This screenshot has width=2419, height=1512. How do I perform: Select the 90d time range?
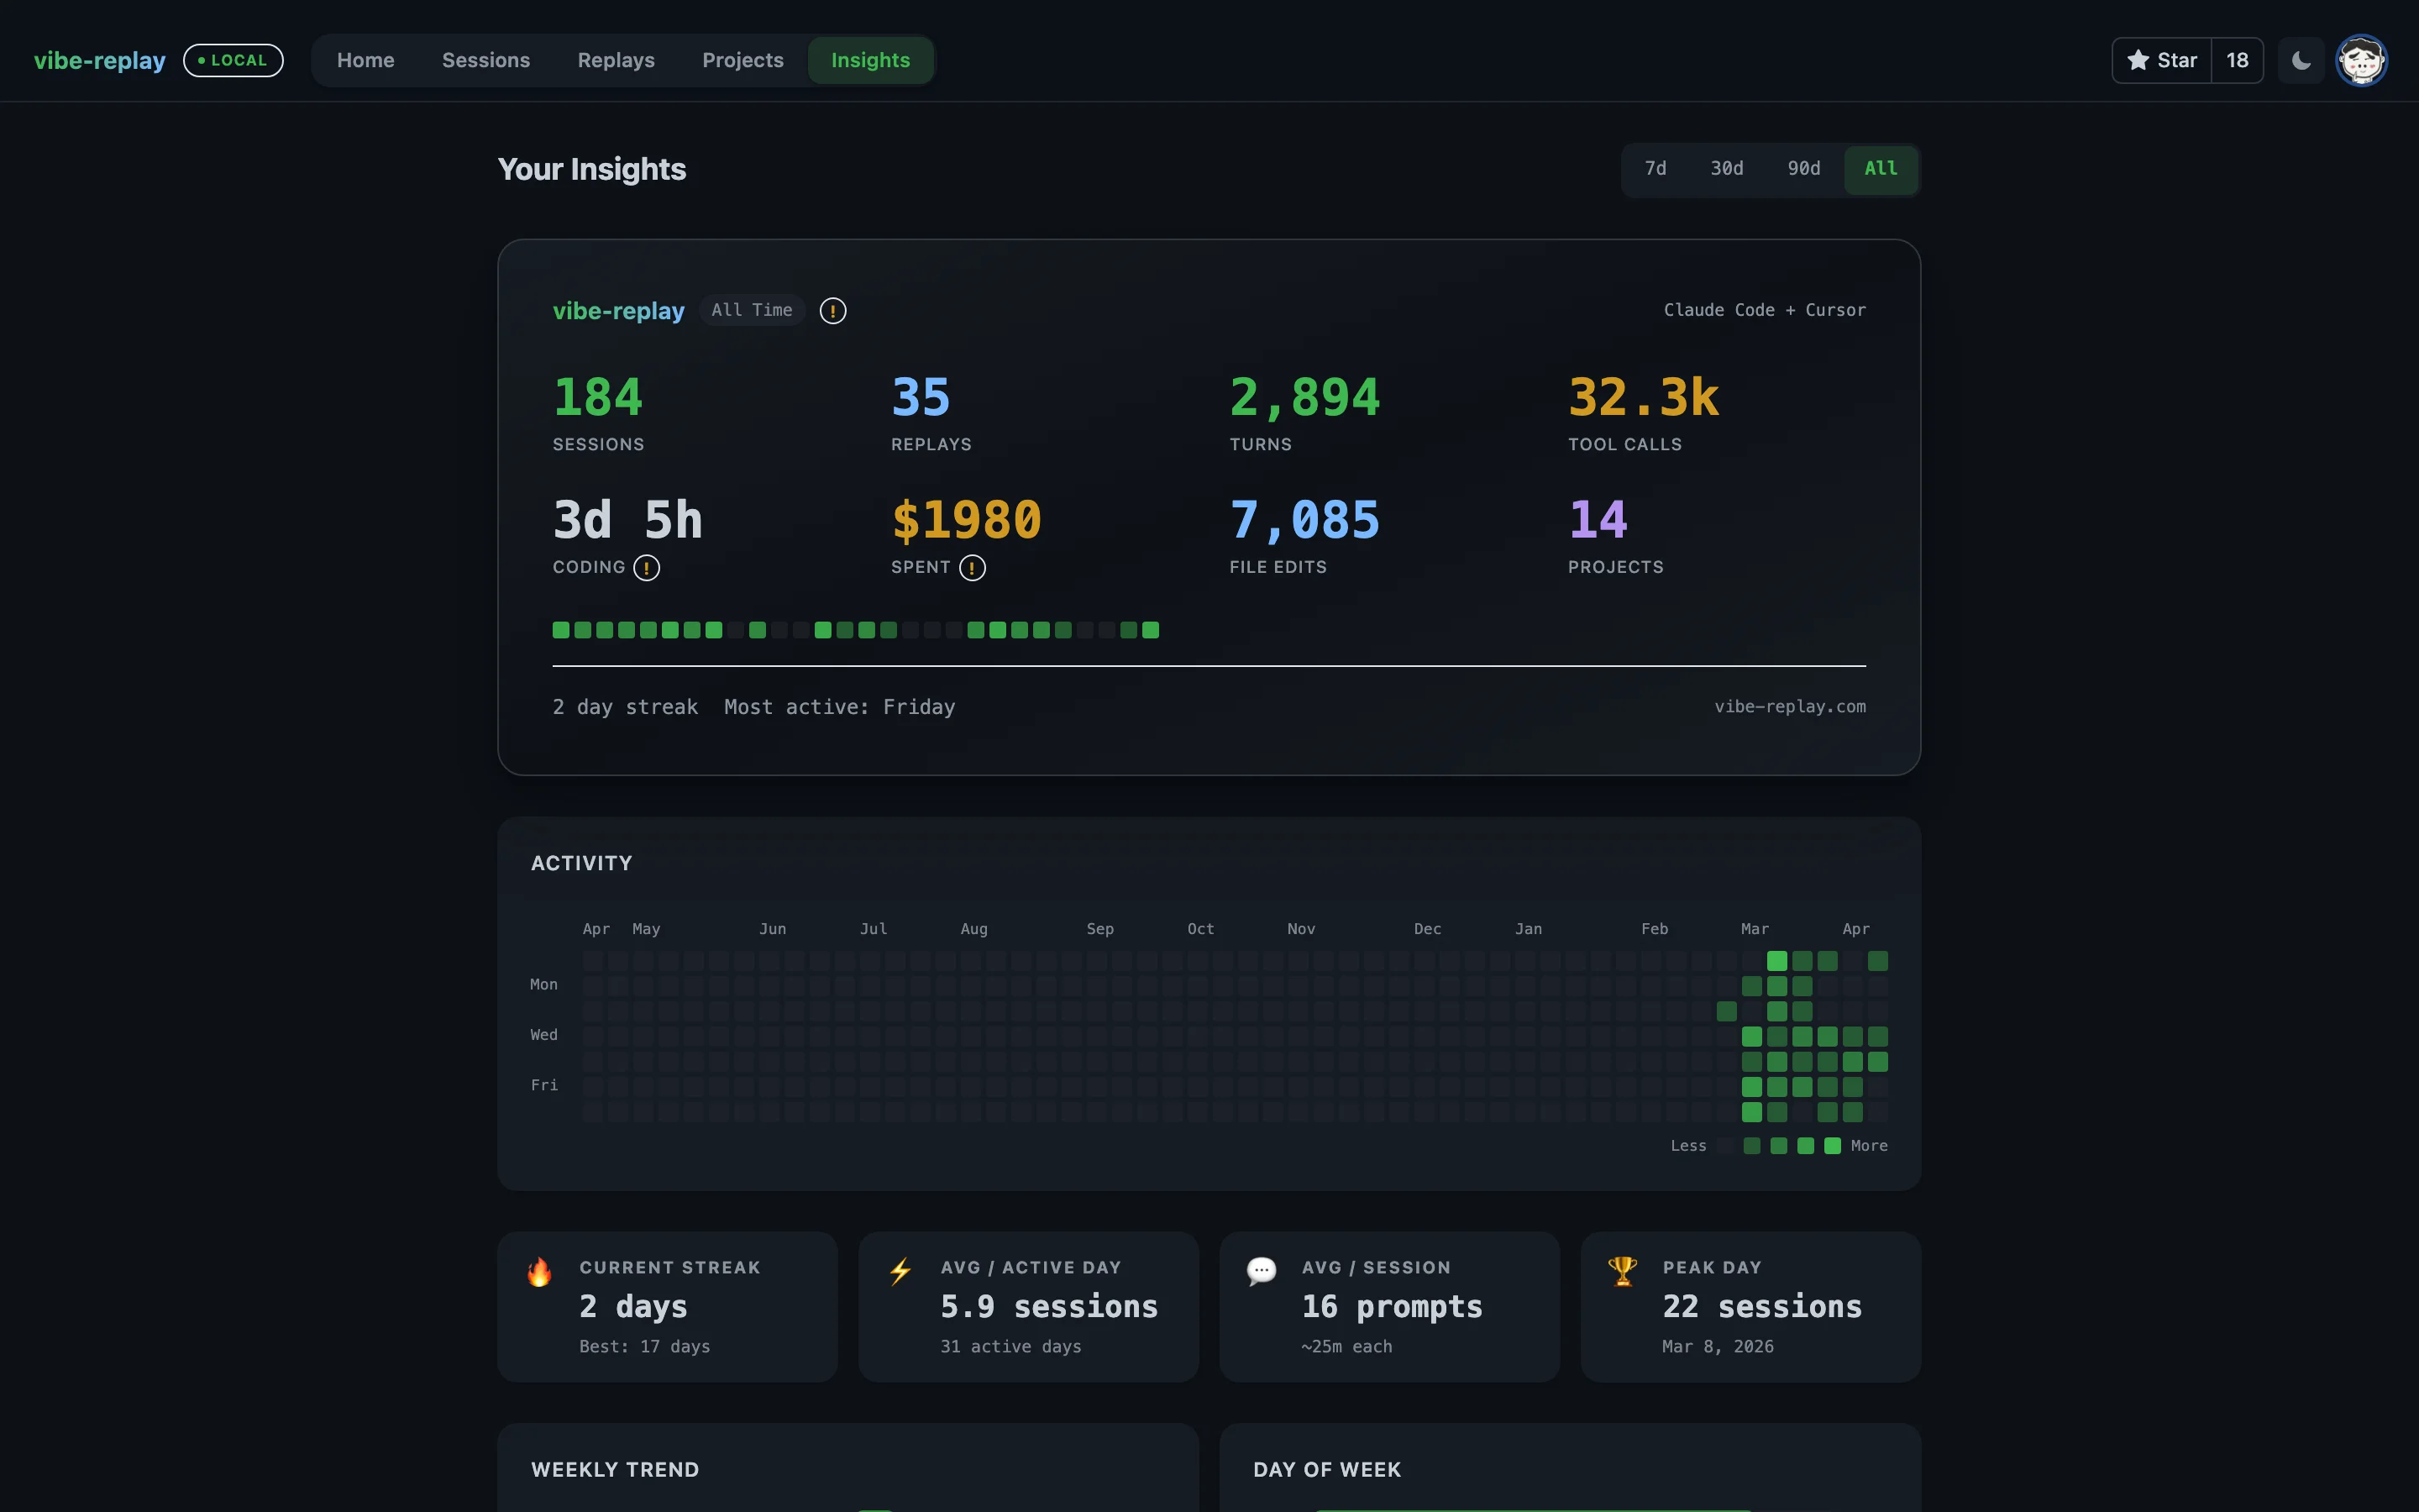pyautogui.click(x=1803, y=169)
